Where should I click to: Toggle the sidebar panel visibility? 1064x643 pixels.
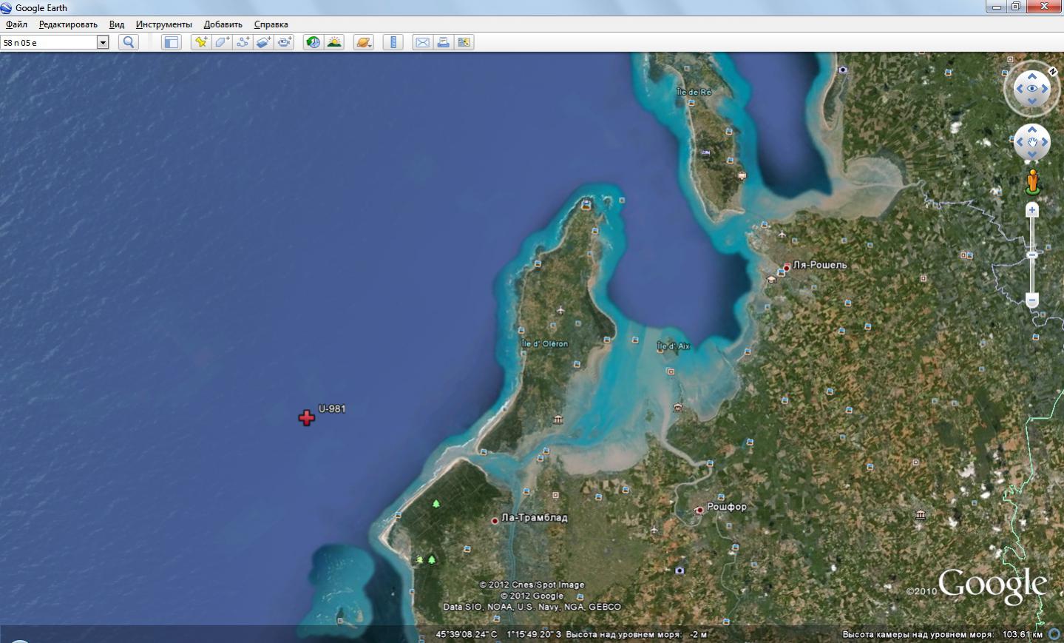click(x=171, y=42)
